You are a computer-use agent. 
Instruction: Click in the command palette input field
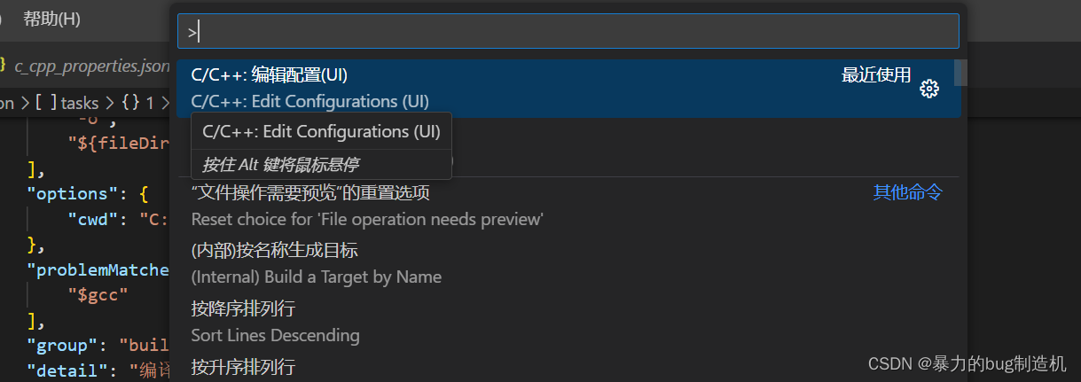pyautogui.click(x=568, y=31)
